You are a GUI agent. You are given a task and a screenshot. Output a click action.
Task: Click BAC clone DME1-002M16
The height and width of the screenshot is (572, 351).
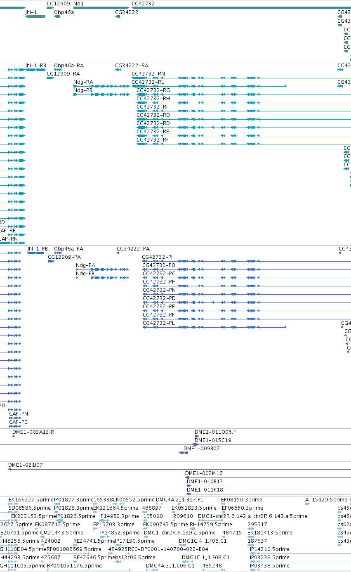tap(204, 473)
